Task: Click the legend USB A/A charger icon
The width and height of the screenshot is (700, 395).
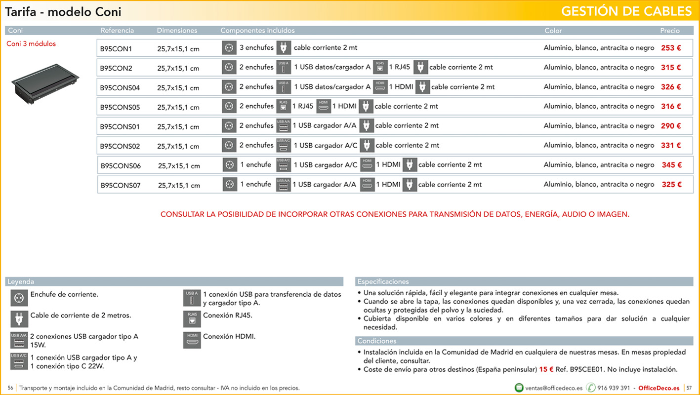Action: 19,340
